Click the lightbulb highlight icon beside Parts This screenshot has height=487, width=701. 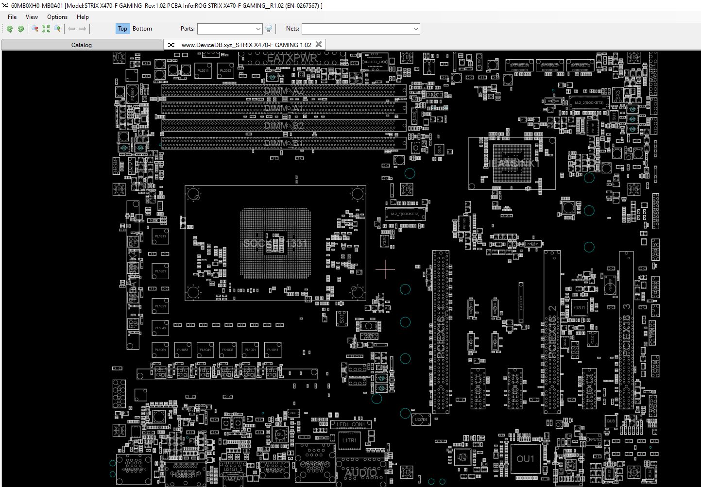click(x=269, y=29)
